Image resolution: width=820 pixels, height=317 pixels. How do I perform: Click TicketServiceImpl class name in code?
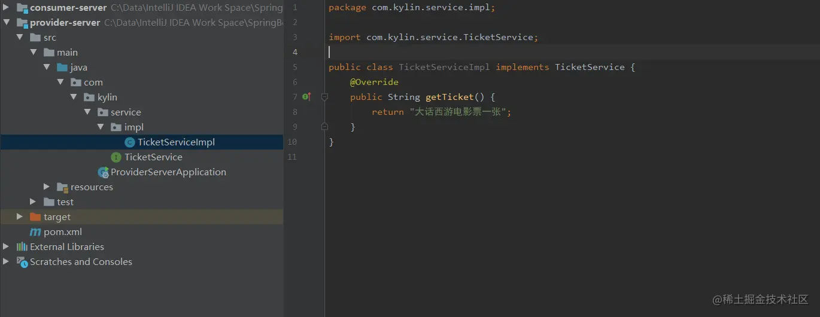(x=444, y=67)
